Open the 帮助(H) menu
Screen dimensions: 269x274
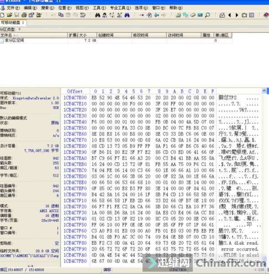tap(176, 8)
